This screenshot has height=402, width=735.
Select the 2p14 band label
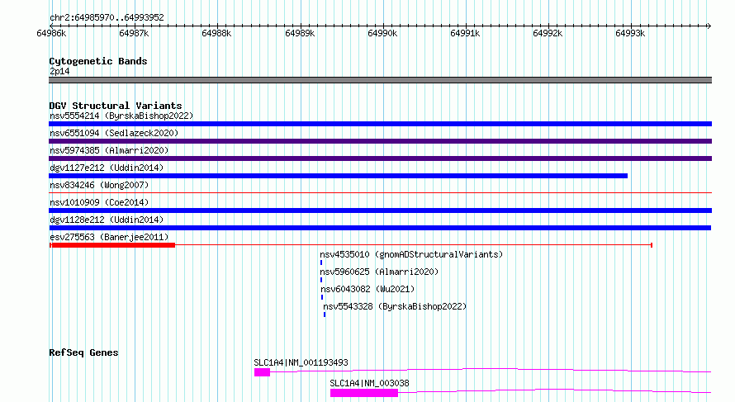coord(59,71)
